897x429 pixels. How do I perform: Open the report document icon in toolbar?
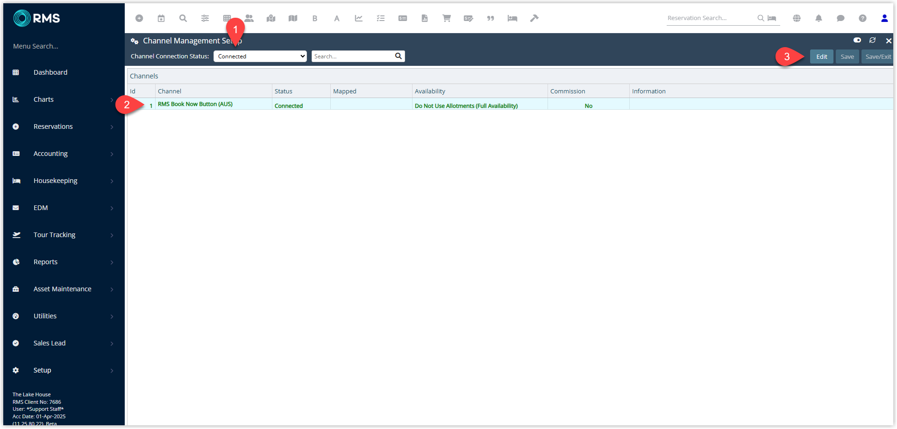[425, 18]
